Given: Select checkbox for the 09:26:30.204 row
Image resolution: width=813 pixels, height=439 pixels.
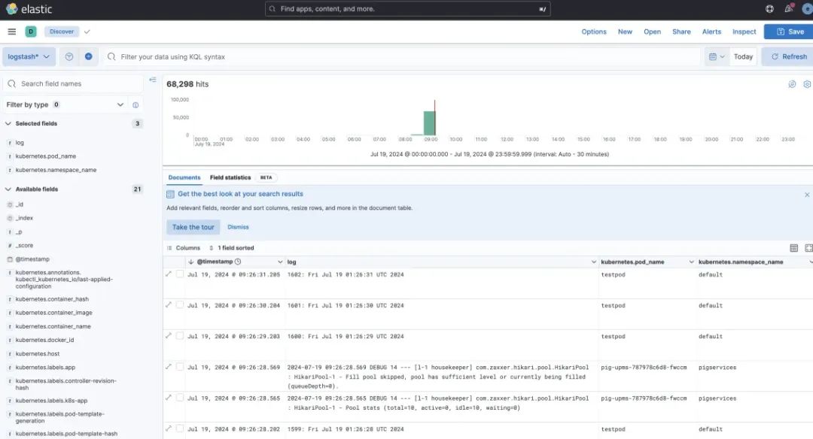Looking at the screenshot, I should point(179,305).
